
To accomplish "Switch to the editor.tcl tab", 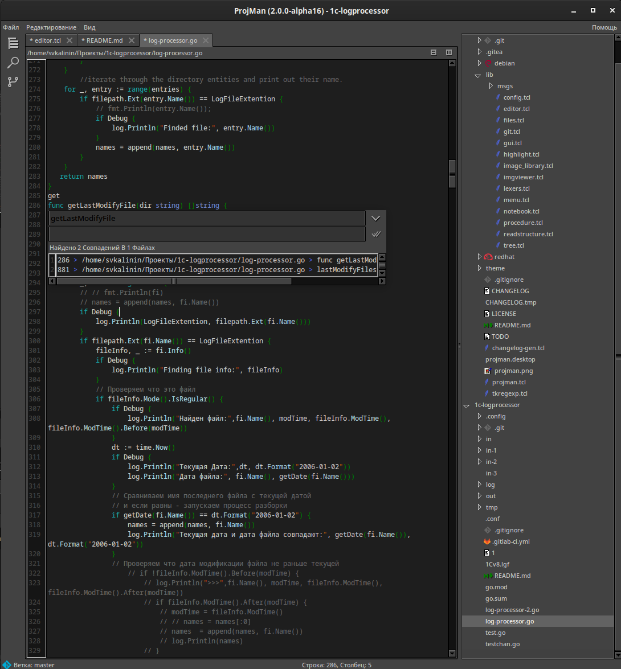I will (x=47, y=40).
